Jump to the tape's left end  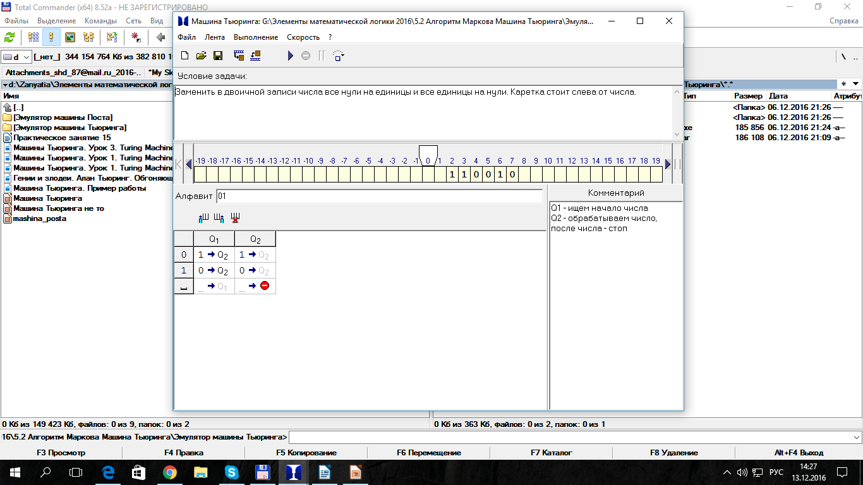click(179, 164)
